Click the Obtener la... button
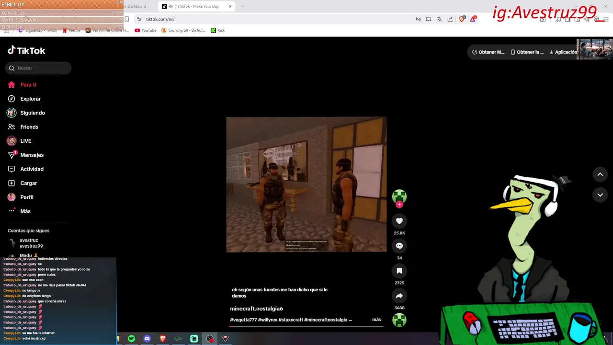The image size is (613, 345). 527,52
